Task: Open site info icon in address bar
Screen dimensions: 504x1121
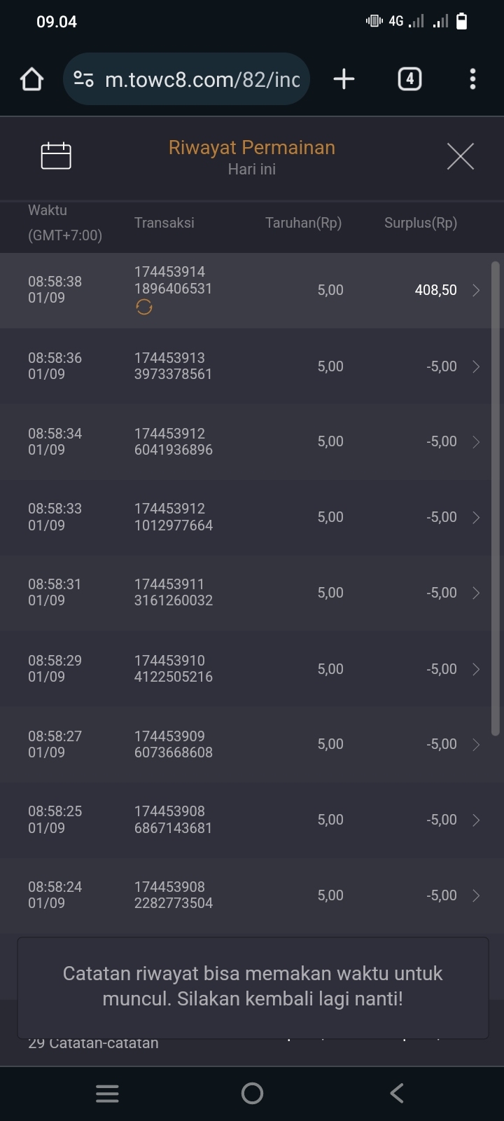Action: [83, 79]
